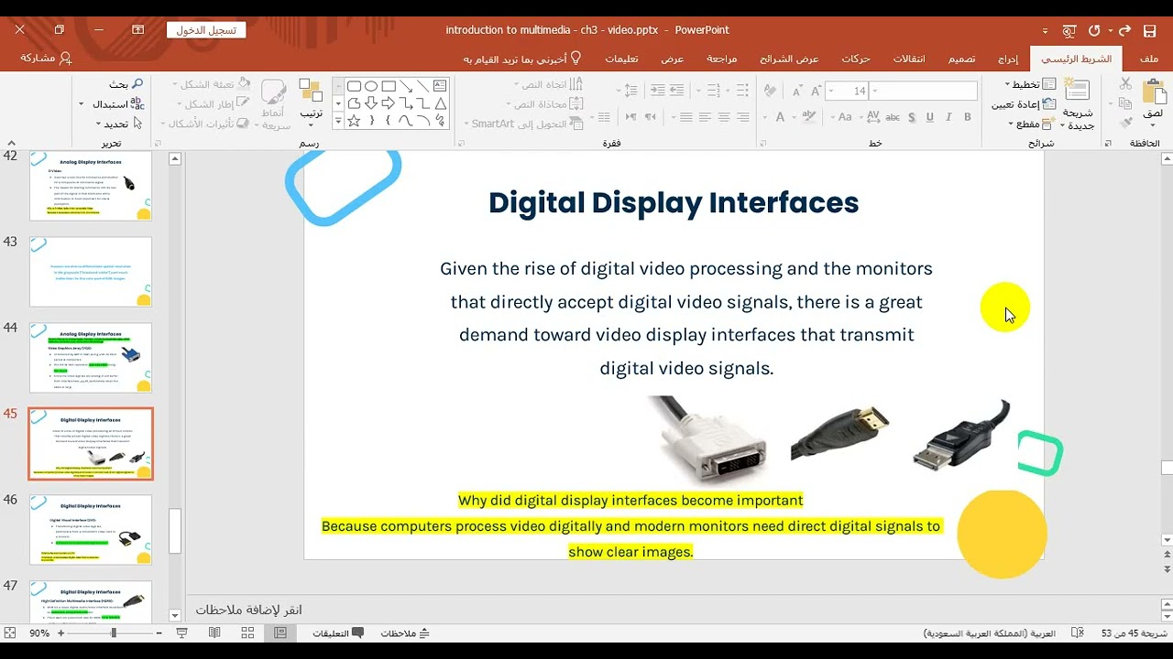
Task: Click the Paste (لصق) clipboard icon
Action: tap(1154, 92)
